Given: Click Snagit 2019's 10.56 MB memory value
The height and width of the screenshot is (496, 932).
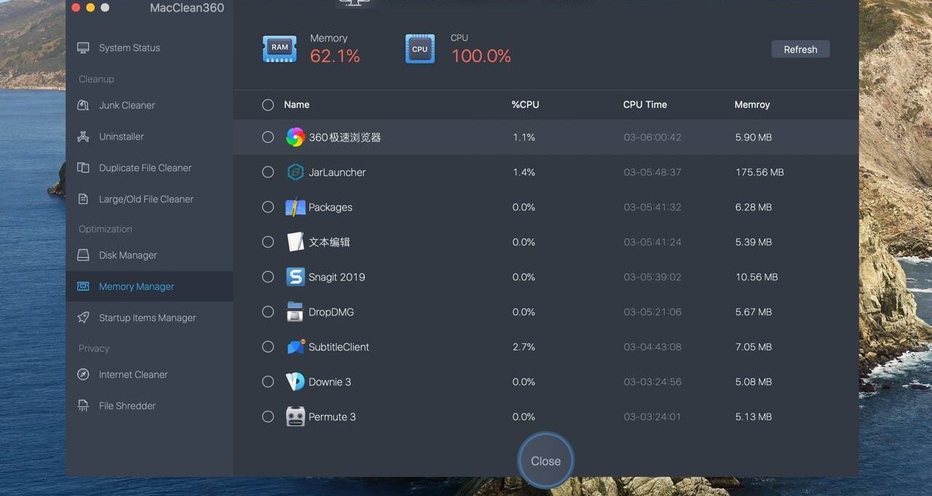Looking at the screenshot, I should [x=757, y=277].
